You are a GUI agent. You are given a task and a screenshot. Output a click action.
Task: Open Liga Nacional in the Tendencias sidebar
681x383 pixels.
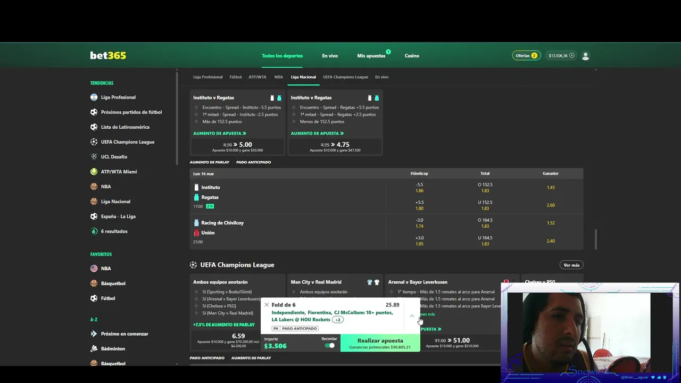pyautogui.click(x=115, y=202)
